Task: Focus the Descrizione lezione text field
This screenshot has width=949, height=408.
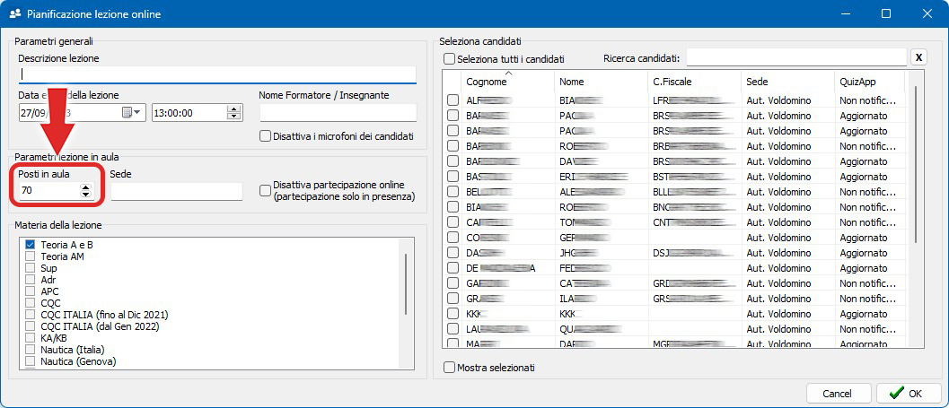Action: click(x=217, y=74)
